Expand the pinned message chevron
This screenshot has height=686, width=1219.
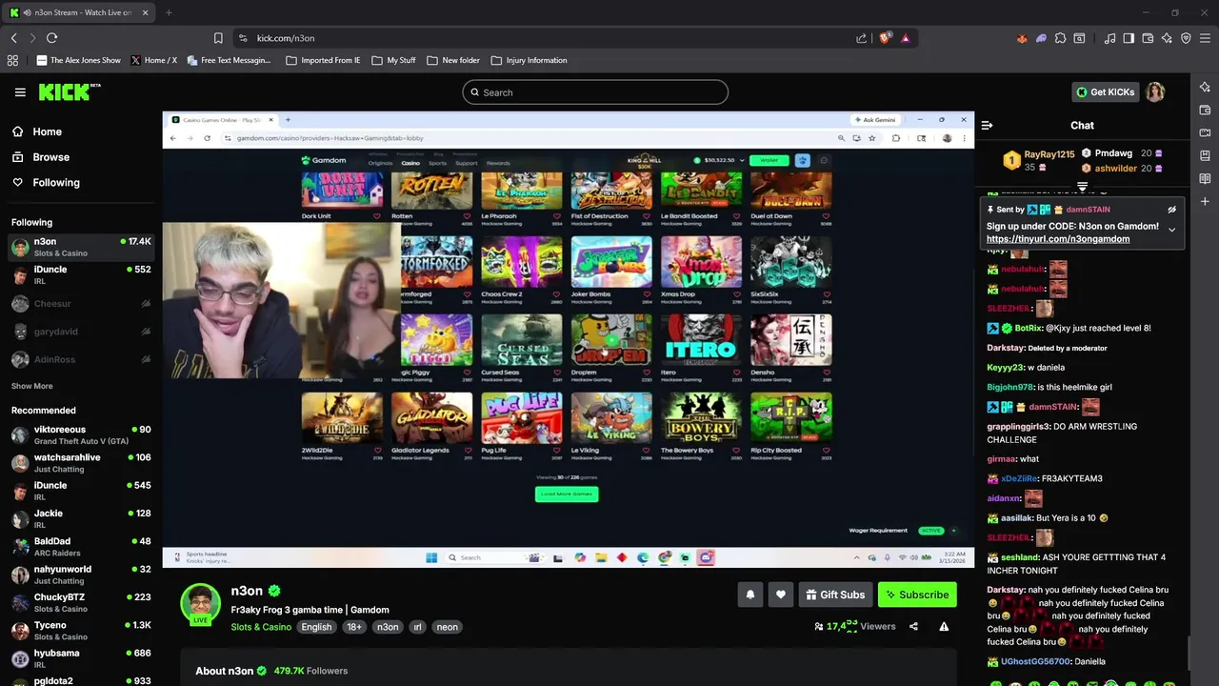pos(1171,230)
